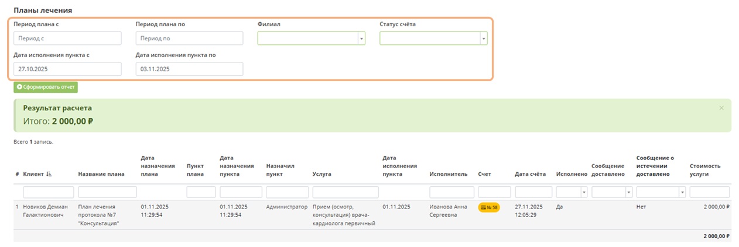Click the Название плана column header
This screenshot has height=247, width=739.
(x=101, y=174)
